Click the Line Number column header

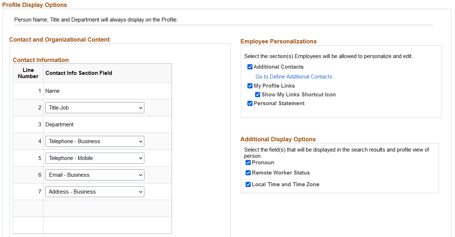pos(28,73)
